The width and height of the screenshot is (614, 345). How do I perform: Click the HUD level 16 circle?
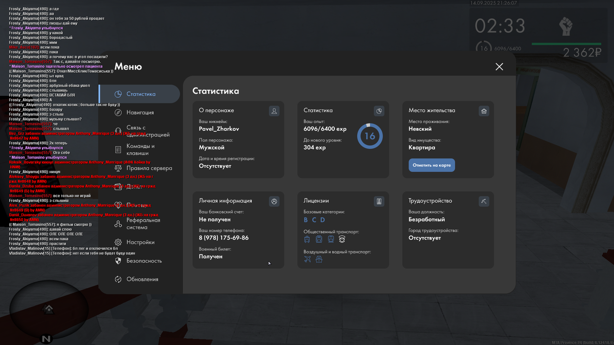484,48
